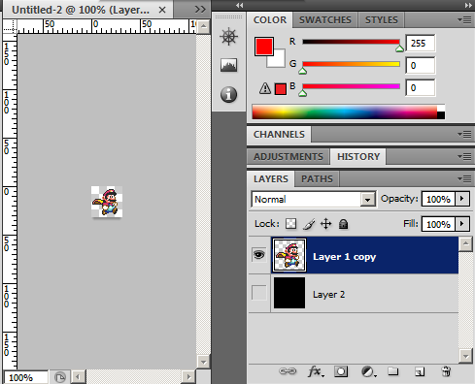
Task: Select the Untitled-2 document tab
Action: pyautogui.click(x=88, y=10)
